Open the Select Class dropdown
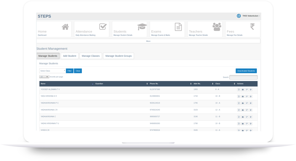The width and height of the screenshot is (296, 161). (x=52, y=71)
